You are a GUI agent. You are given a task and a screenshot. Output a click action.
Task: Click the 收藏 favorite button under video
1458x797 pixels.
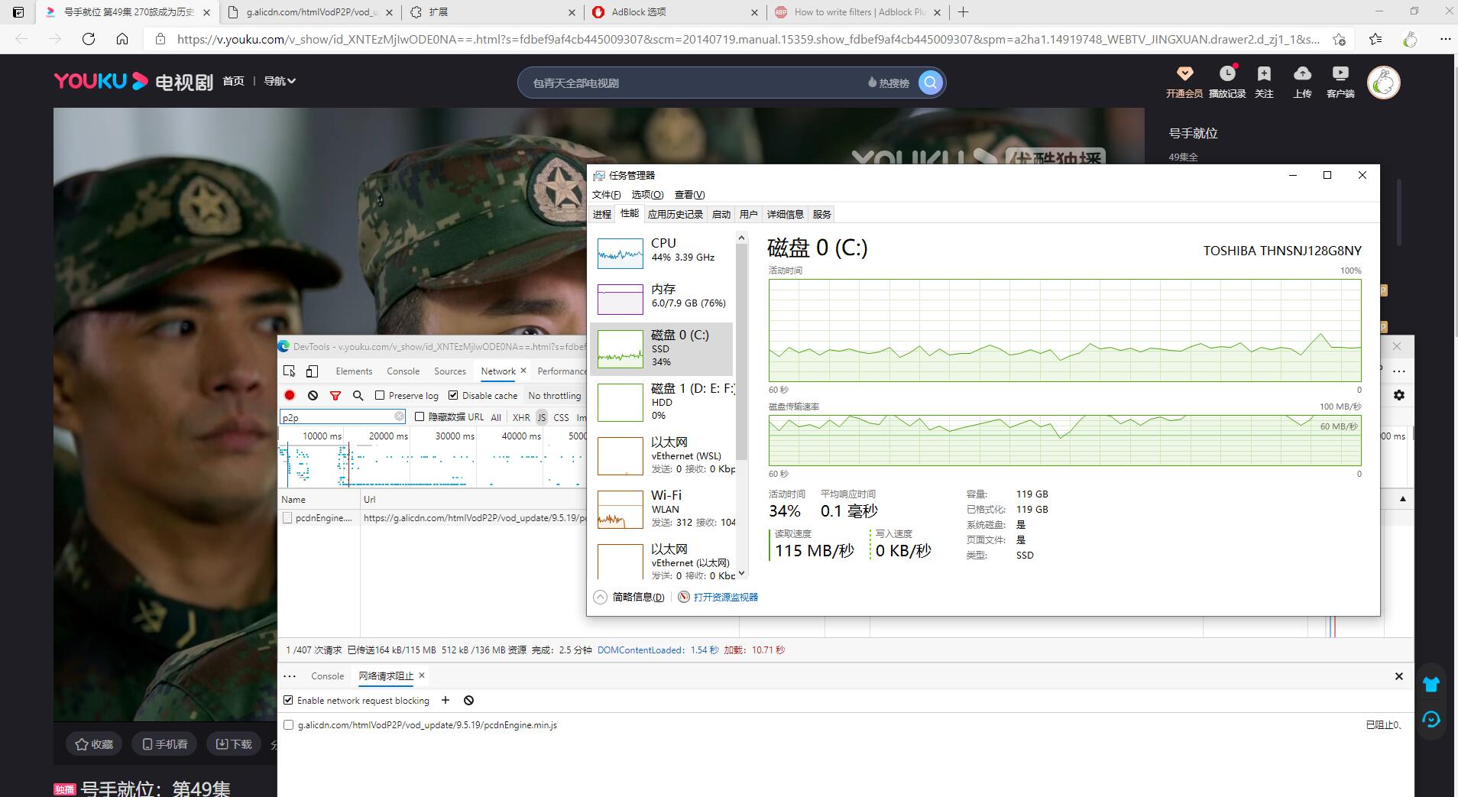pyautogui.click(x=94, y=744)
